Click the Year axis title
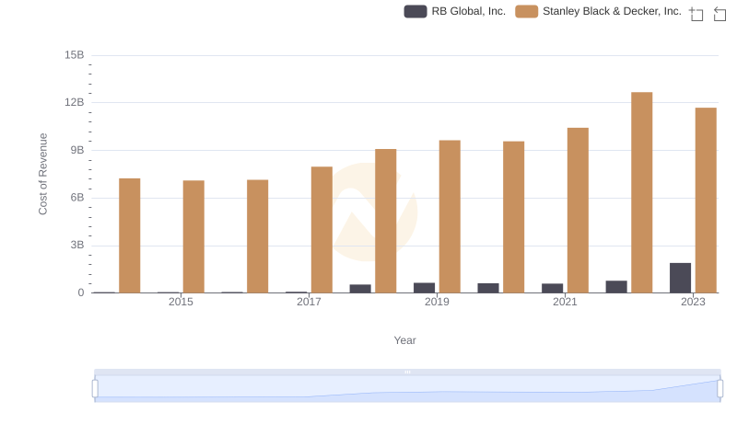The width and height of the screenshot is (737, 424). pyautogui.click(x=404, y=340)
